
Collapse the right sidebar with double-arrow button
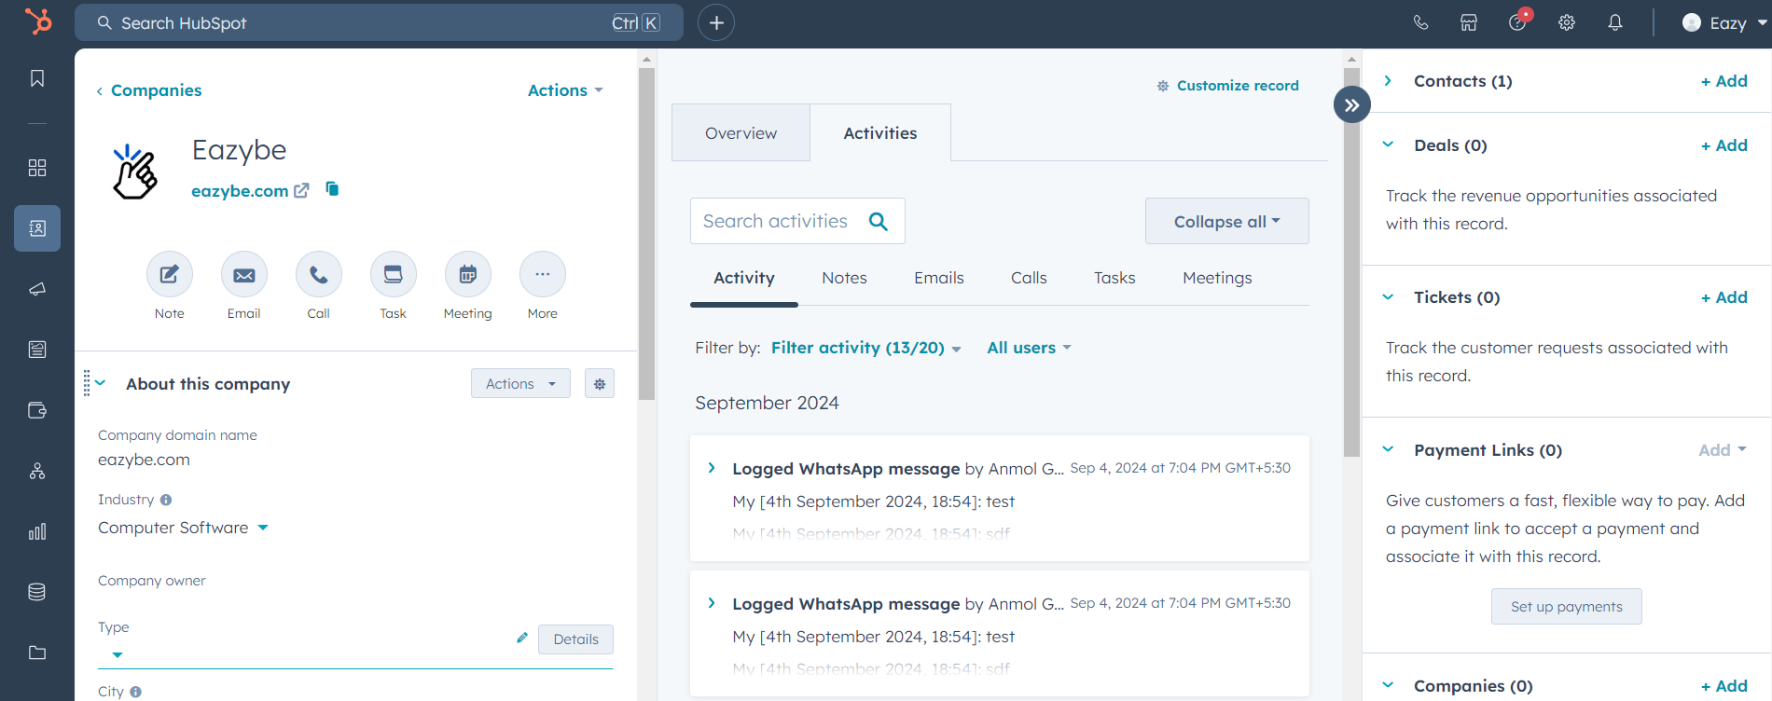(x=1352, y=104)
